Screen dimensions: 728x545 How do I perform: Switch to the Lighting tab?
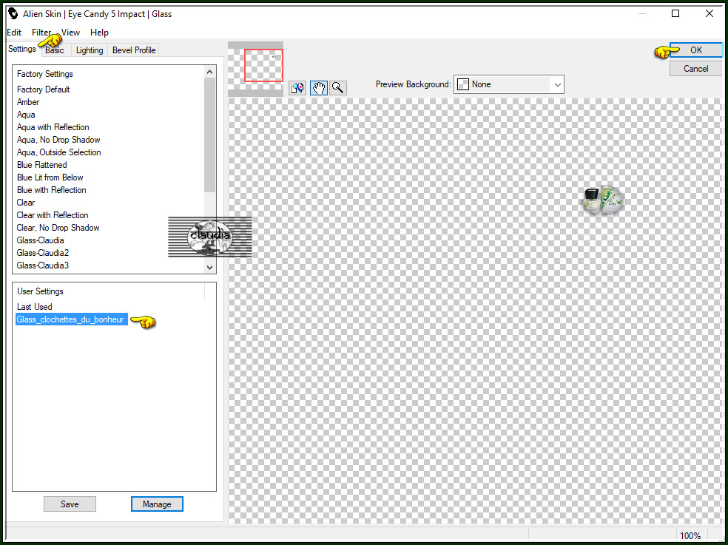[x=90, y=50]
